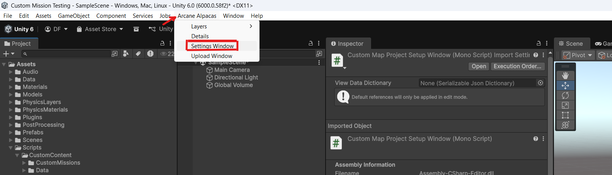Open the Arcane Alpacas menu
The height and width of the screenshot is (175, 612).
(197, 16)
